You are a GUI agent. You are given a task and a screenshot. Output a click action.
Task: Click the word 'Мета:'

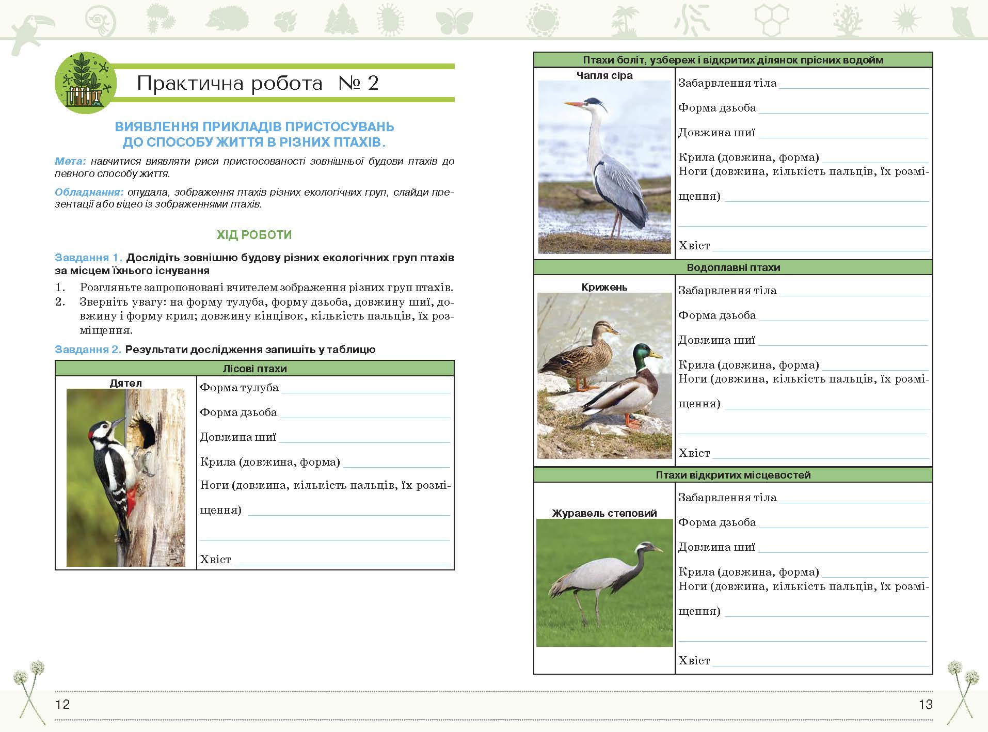[71, 161]
